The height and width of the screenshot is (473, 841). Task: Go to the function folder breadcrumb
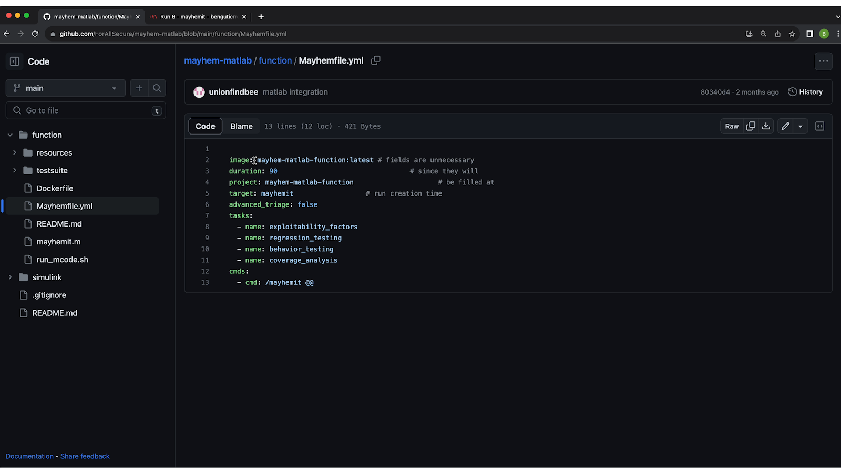[275, 60]
